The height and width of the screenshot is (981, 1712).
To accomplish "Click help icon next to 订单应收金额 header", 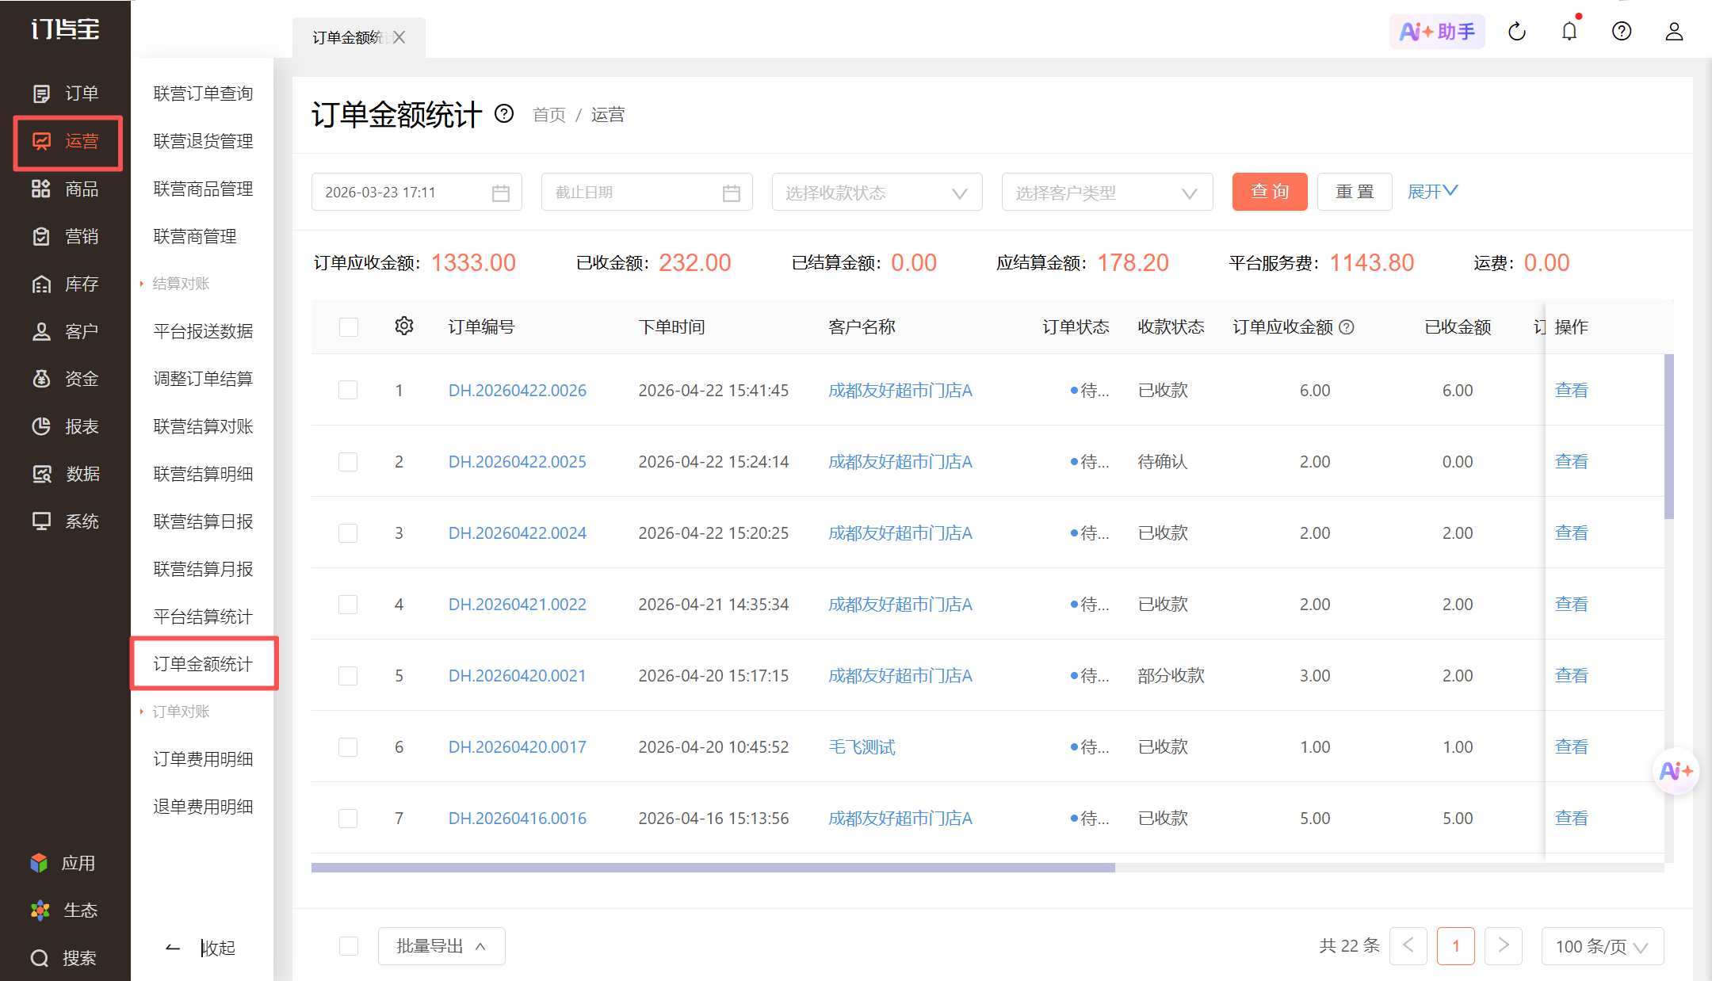I will (1347, 326).
